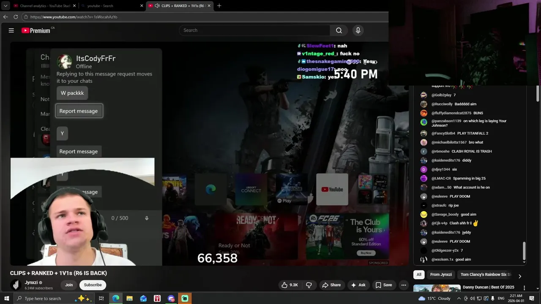This screenshot has width=541, height=304.
Task: Open the 15°C Cloudy weather widget
Action: [435, 299]
